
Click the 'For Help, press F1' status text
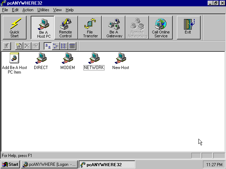coord(17,156)
